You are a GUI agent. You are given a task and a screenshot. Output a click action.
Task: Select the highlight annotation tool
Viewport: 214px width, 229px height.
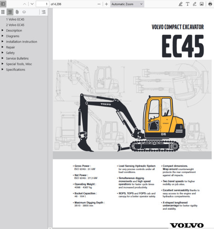[180, 4]
